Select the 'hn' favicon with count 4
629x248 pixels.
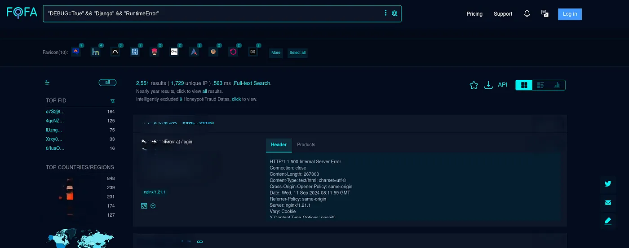[95, 52]
